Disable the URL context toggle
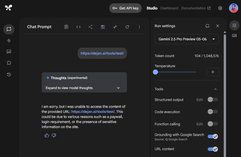The width and height of the screenshot is (241, 157). (x=213, y=149)
